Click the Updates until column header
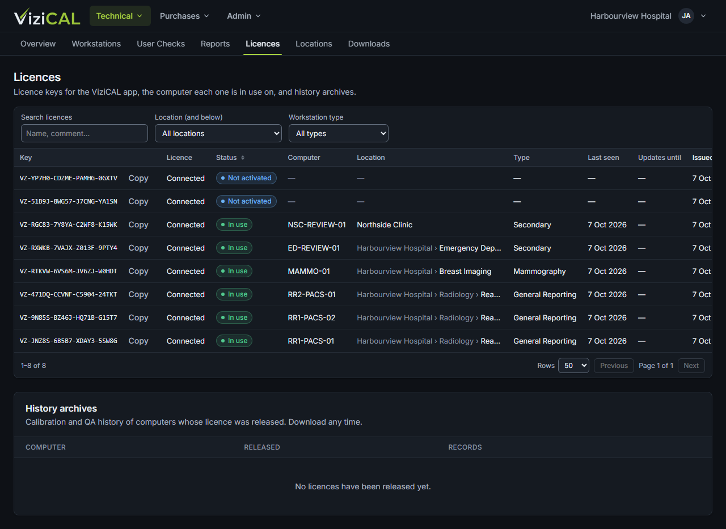The image size is (726, 529). pos(660,158)
